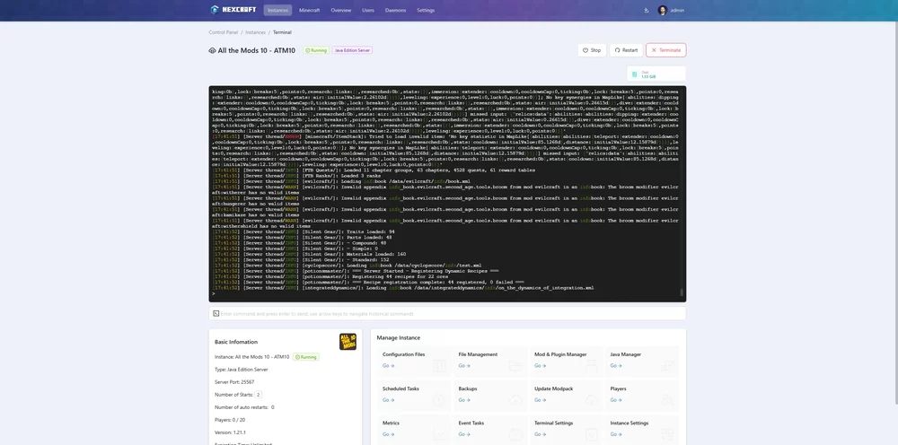The image size is (898, 445).
Task: Click the Scheduled Tasks clock icon
Action: point(439,400)
